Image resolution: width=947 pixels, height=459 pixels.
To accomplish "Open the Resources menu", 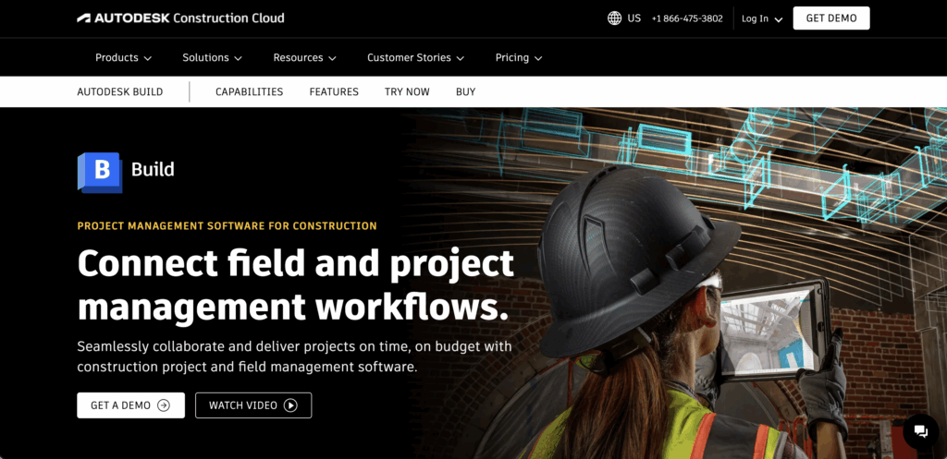I will (304, 58).
